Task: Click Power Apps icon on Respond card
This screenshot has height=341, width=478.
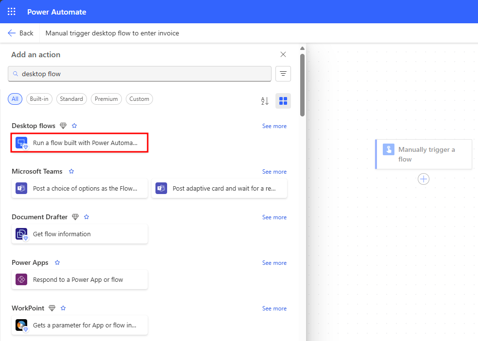Action: coord(21,279)
